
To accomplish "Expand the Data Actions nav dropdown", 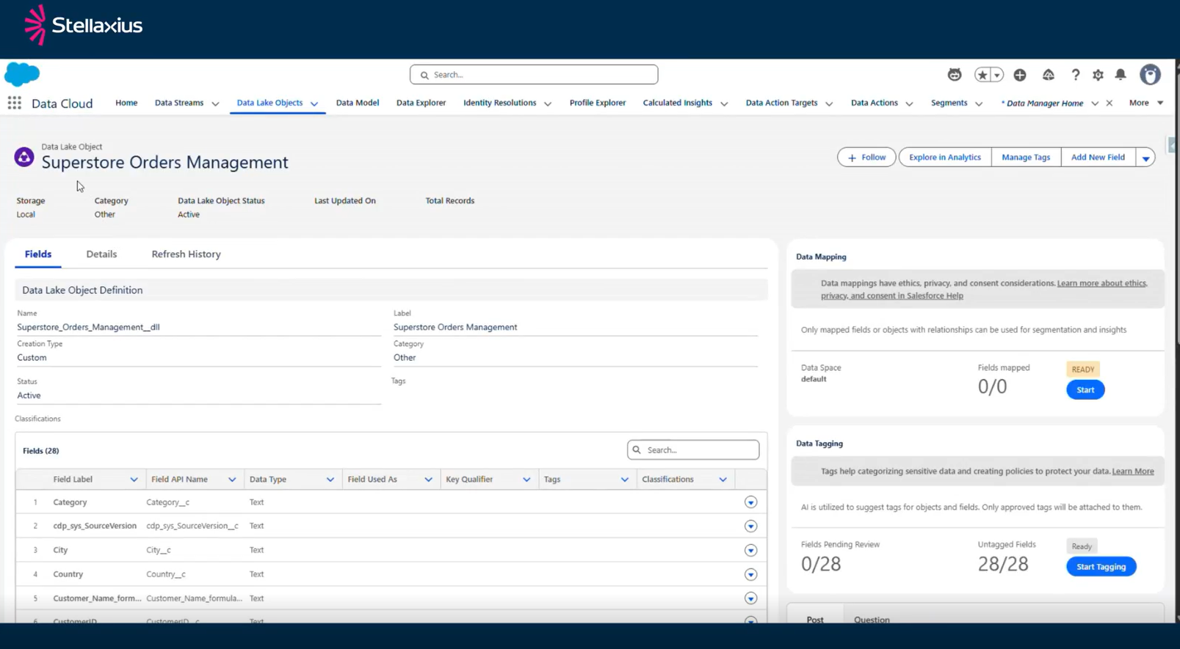I will coord(909,104).
